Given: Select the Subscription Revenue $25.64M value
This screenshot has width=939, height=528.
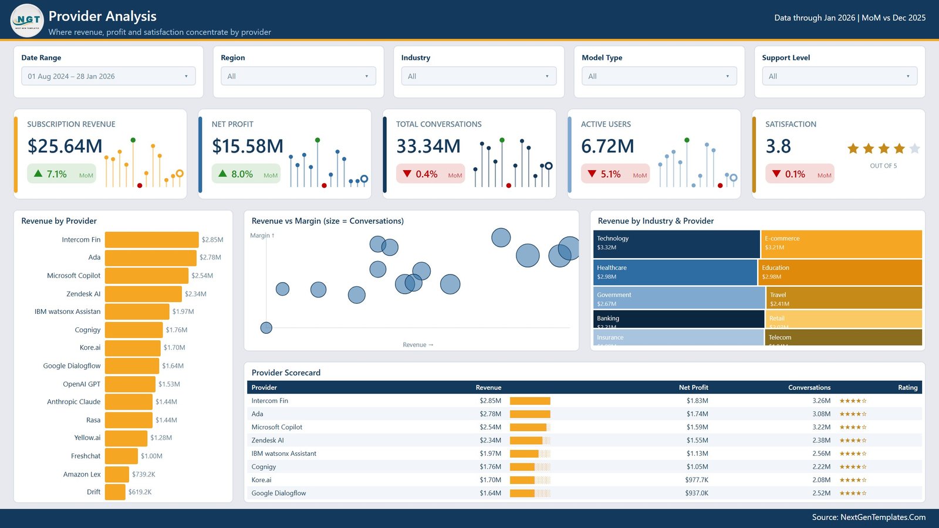Looking at the screenshot, I should coord(65,146).
